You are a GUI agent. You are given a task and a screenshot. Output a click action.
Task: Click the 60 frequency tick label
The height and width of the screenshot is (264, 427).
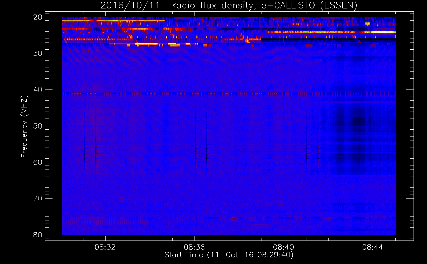pyautogui.click(x=38, y=162)
